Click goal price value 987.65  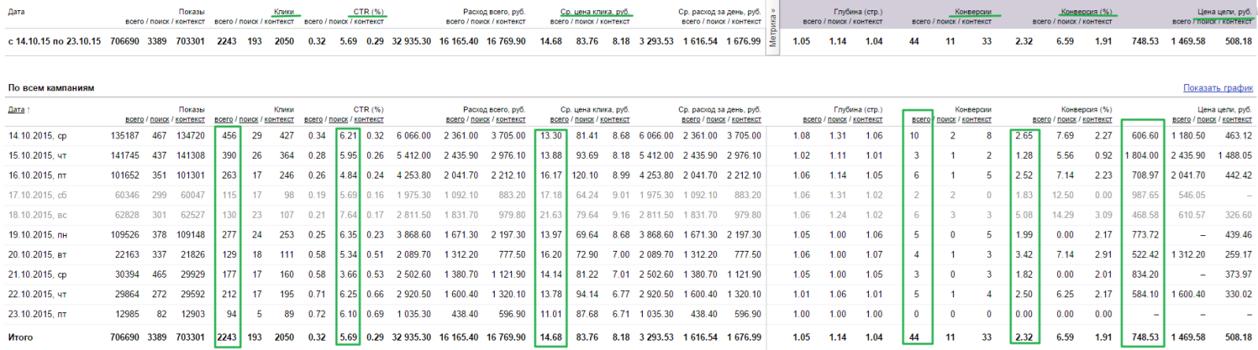[x=1145, y=195]
